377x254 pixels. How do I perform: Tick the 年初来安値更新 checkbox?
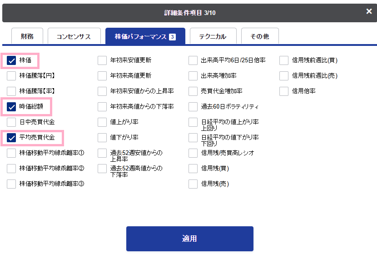(102, 60)
